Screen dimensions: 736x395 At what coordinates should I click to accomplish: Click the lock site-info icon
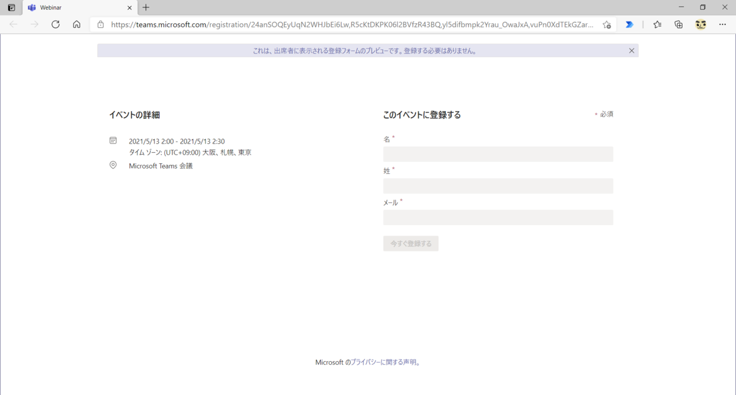coord(101,25)
